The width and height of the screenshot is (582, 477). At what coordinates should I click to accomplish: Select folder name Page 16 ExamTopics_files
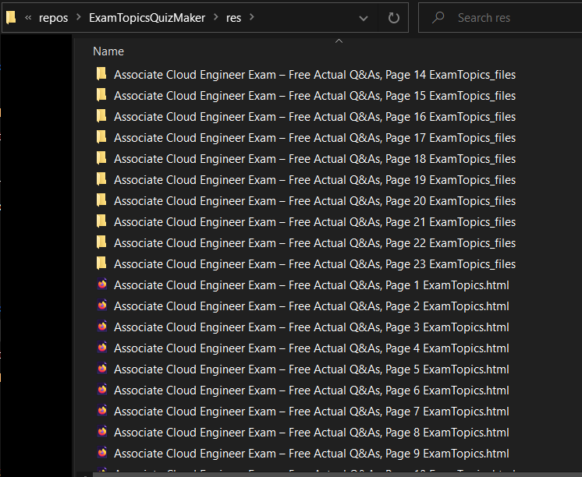(x=314, y=117)
